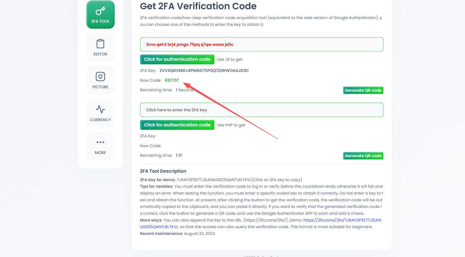Image resolution: width=465 pixels, height=257 pixels.
Task: Click the More three-dots icon
Action: pyautogui.click(x=100, y=142)
